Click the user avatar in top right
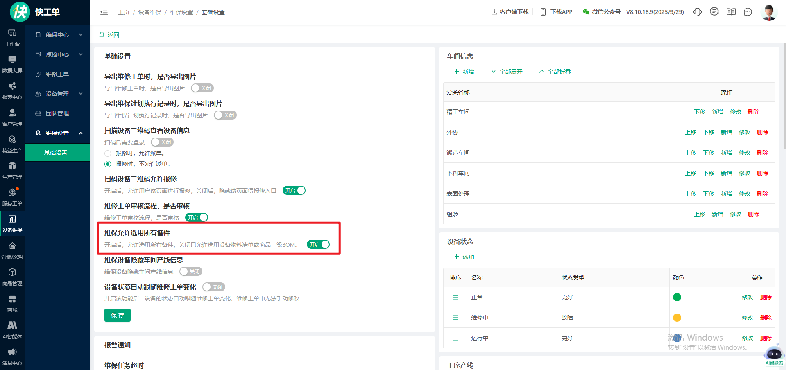The width and height of the screenshot is (786, 370). click(768, 12)
